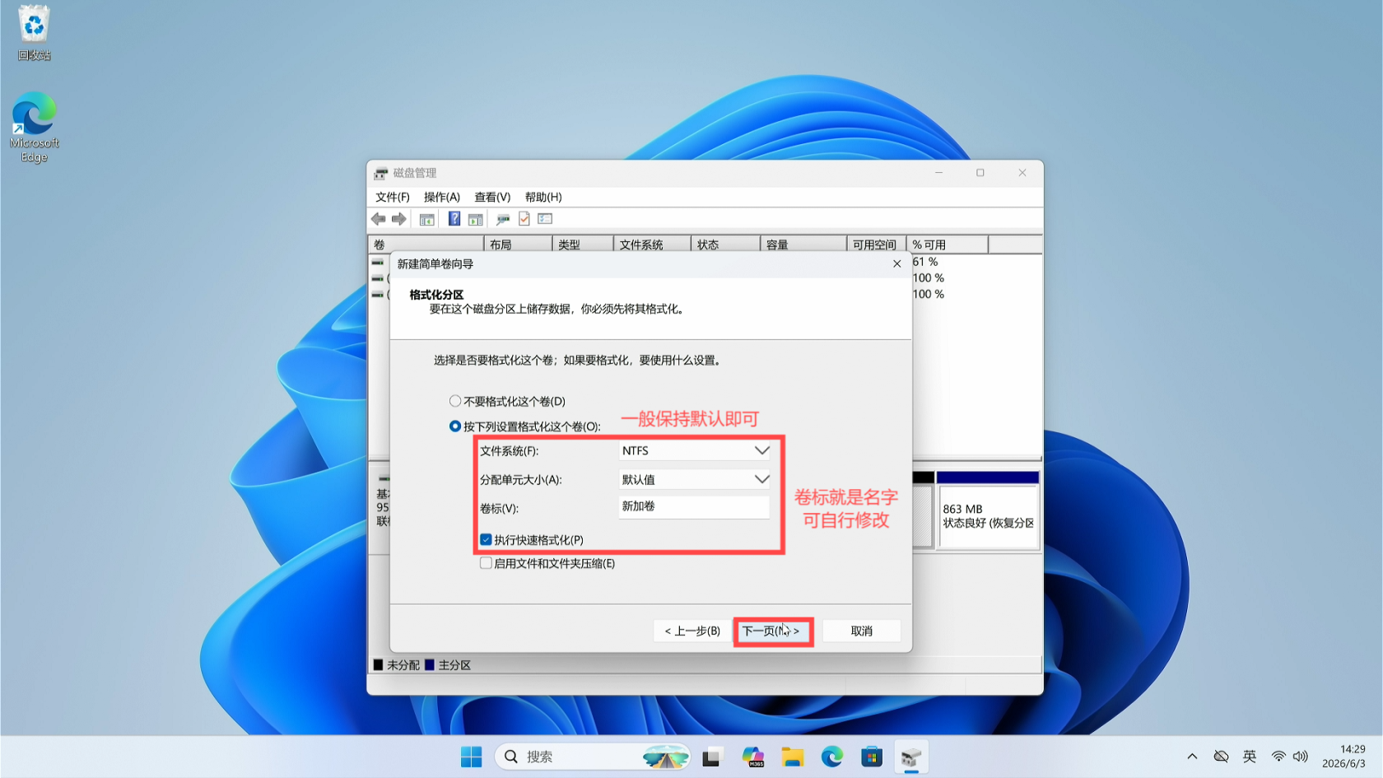Open the Recycle Bin desktop icon
1383x778 pixels.
point(34,33)
